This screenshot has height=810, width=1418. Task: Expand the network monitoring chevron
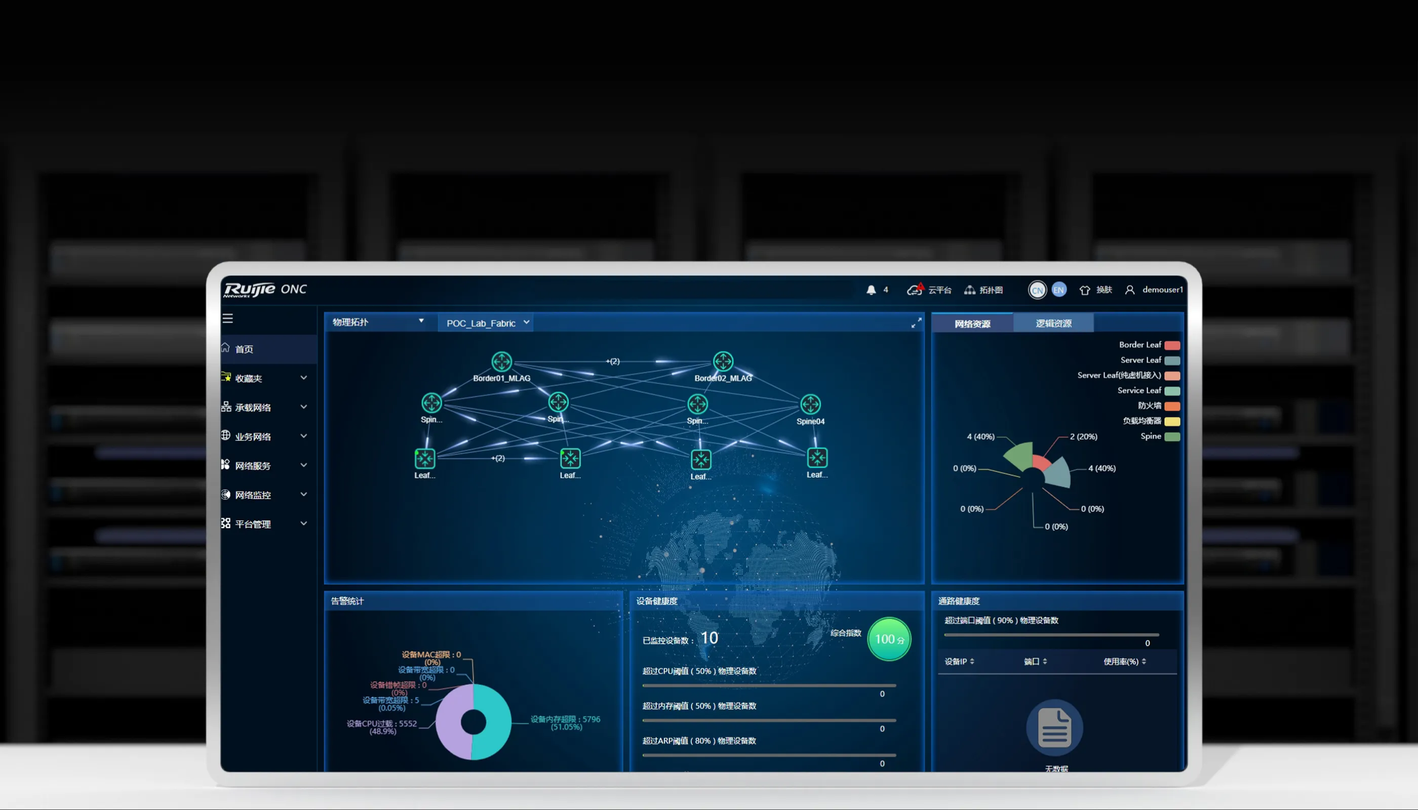pyautogui.click(x=304, y=494)
